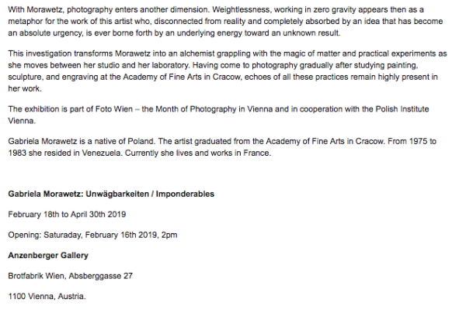
Task: Click the lone word 'Vienna.' below exhibition line
Action: click(22, 121)
